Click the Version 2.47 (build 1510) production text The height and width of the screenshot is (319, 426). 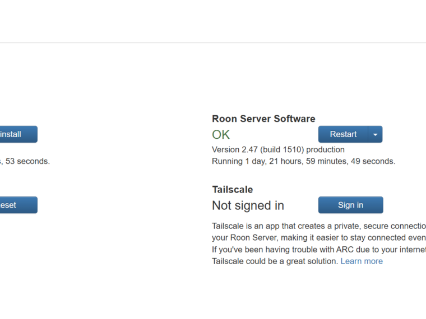278,150
